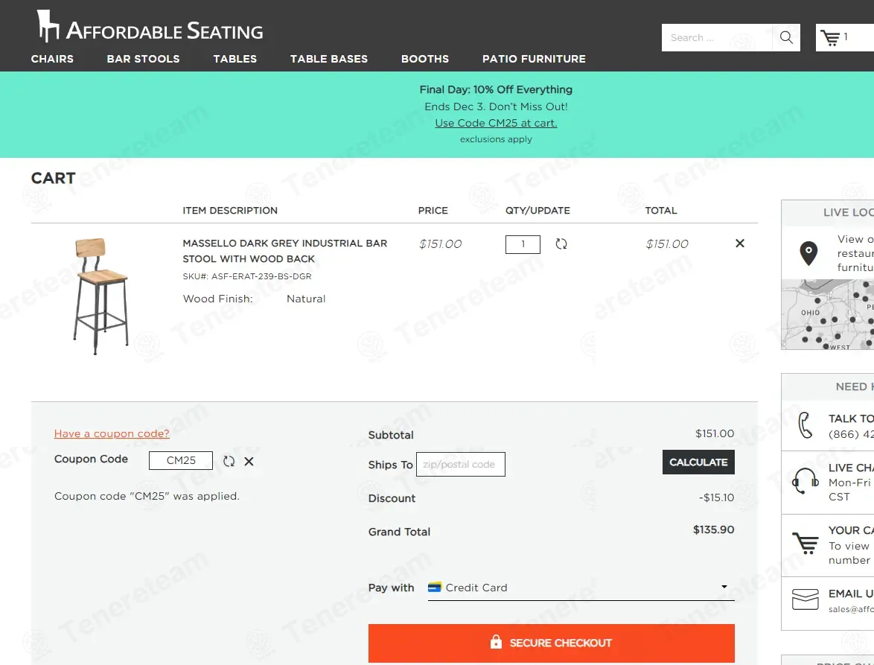Open the Patio Furniture menu
Screen dimensions: 874x665
[x=534, y=59]
